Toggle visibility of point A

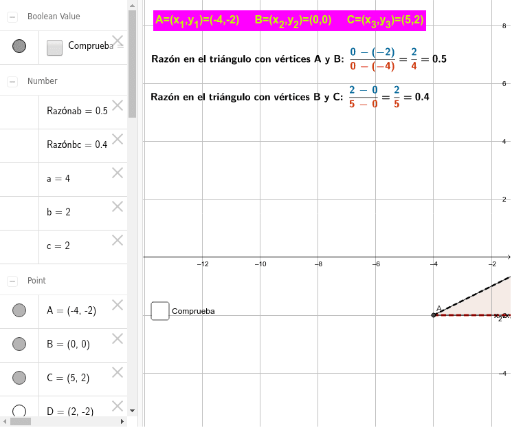click(x=19, y=310)
